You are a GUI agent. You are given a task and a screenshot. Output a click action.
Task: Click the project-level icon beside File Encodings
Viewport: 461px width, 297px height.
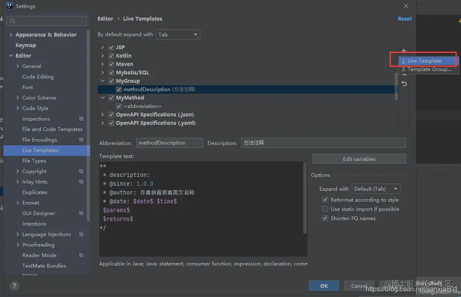click(82, 140)
